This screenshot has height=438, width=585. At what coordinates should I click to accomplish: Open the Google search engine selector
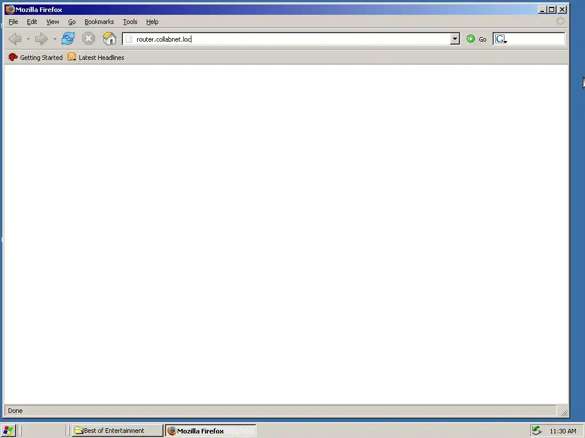[501, 39]
